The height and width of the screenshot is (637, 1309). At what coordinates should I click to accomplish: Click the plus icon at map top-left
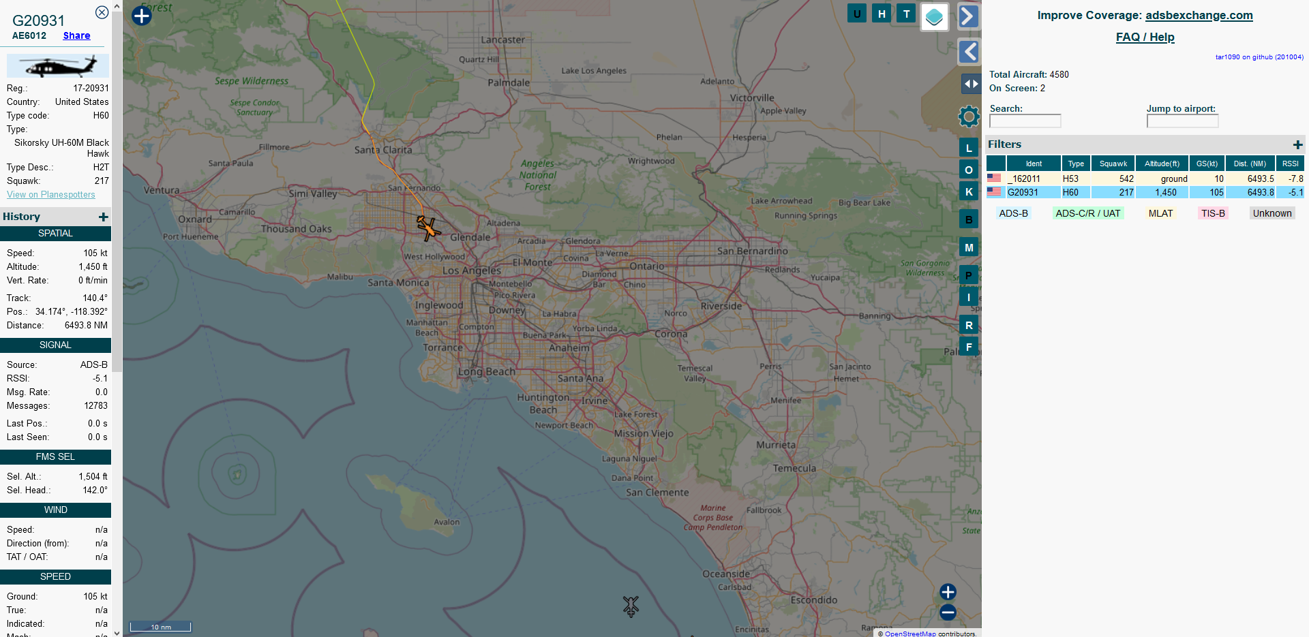point(142,16)
